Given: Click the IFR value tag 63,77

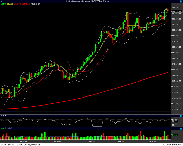Looking at the screenshot, I should (x=174, y=121).
